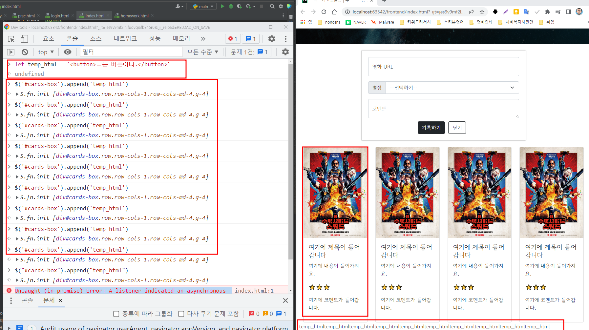Open the Google Translate extension icon
The width and height of the screenshot is (589, 330).
(527, 12)
